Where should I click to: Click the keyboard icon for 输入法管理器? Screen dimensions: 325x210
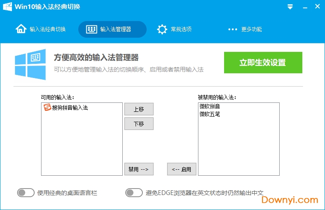pyautogui.click(x=92, y=29)
